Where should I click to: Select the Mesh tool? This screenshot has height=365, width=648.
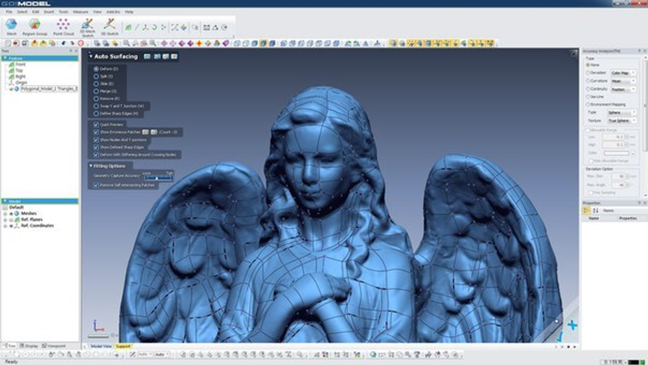tap(12, 27)
